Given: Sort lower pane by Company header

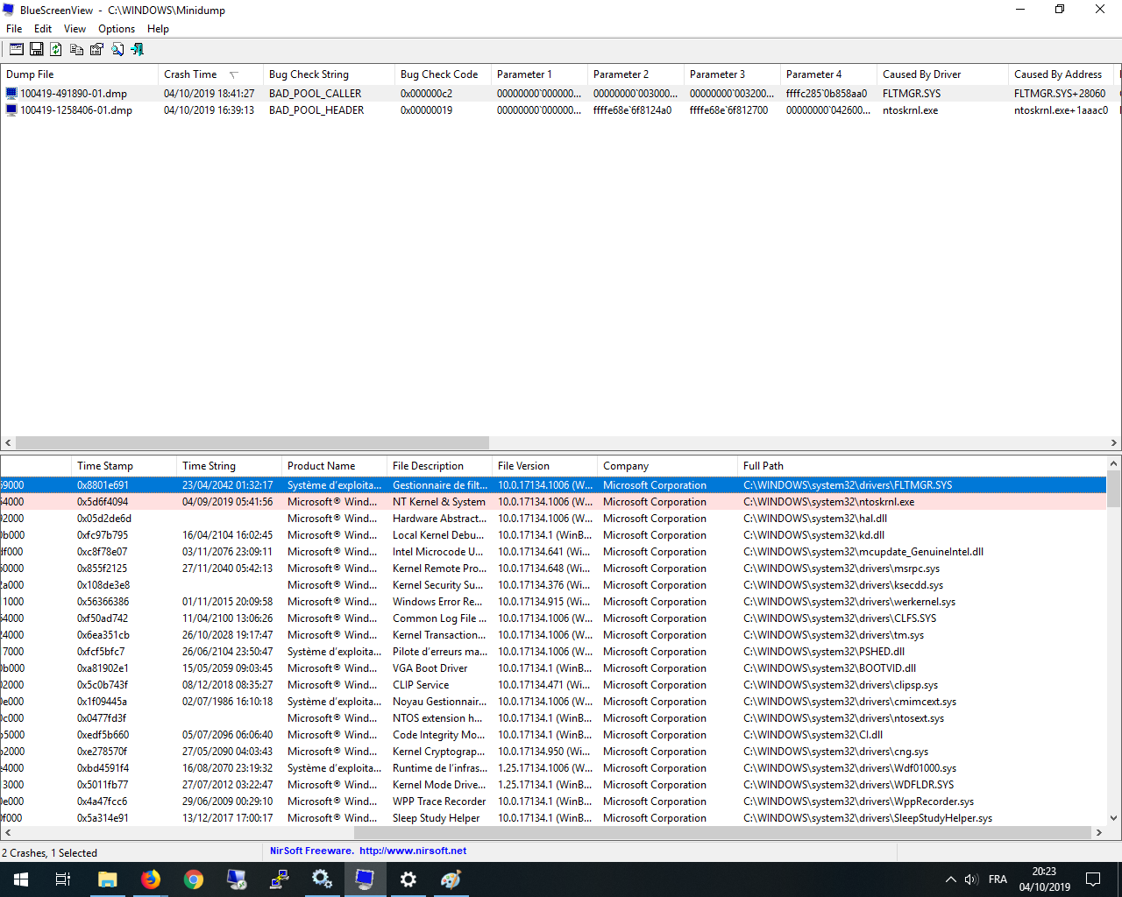Looking at the screenshot, I should [667, 466].
